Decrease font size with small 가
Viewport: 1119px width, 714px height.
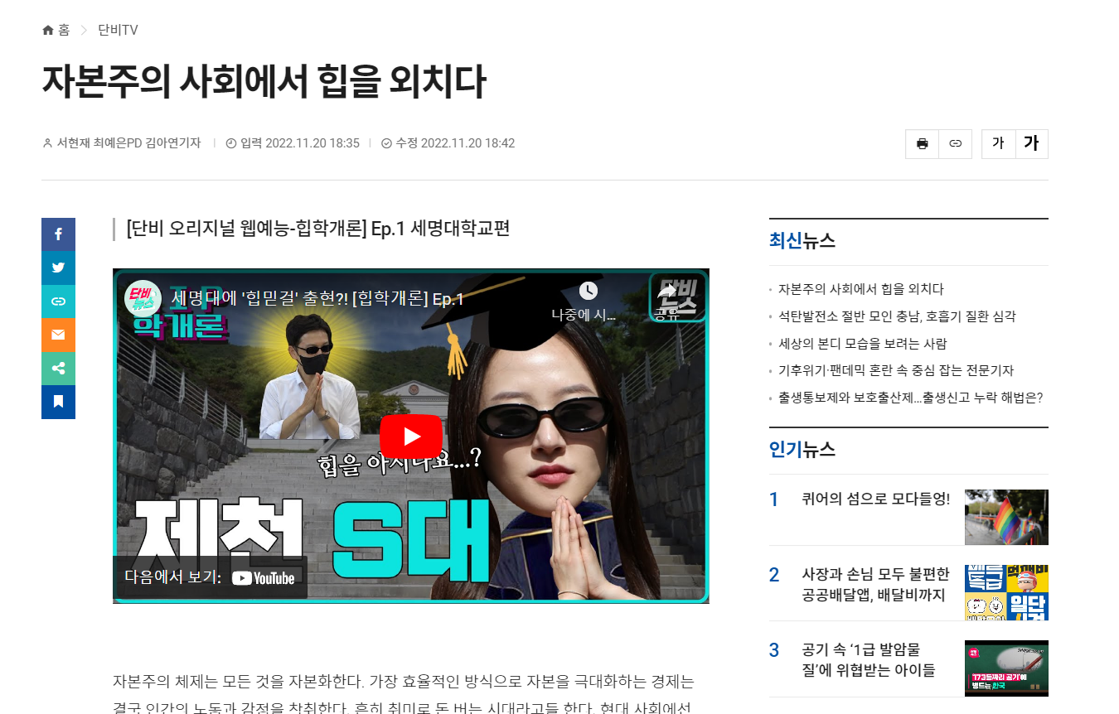point(998,143)
